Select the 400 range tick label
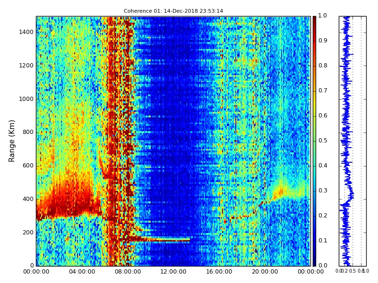This screenshot has height=283, width=378. 28,199
